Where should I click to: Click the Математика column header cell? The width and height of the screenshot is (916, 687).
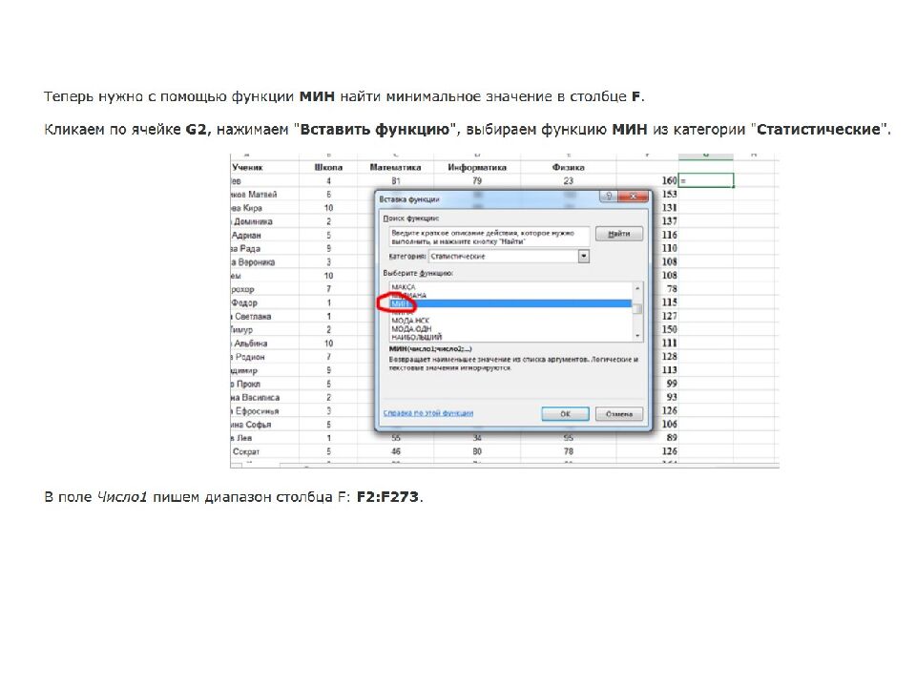(x=395, y=167)
